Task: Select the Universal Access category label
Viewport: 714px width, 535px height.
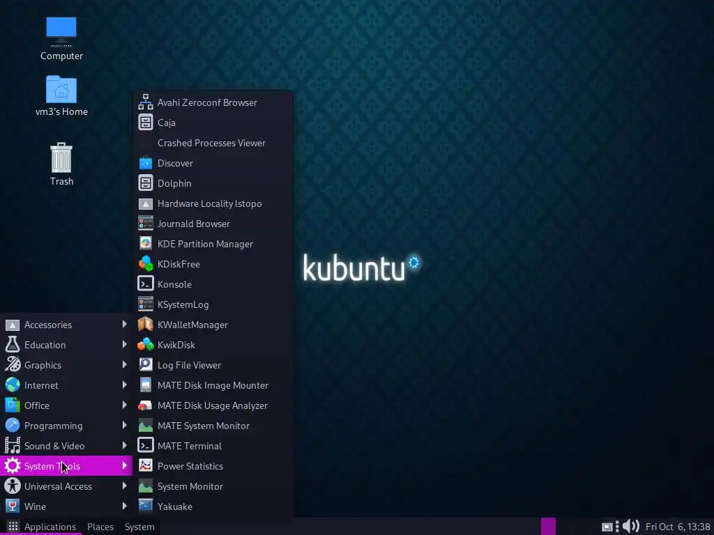Action: point(58,486)
